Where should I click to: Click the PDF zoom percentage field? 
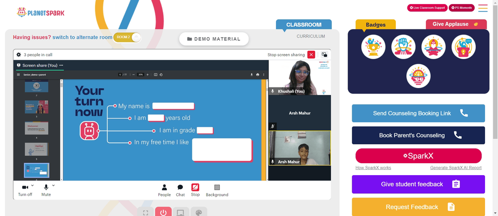(x=140, y=75)
